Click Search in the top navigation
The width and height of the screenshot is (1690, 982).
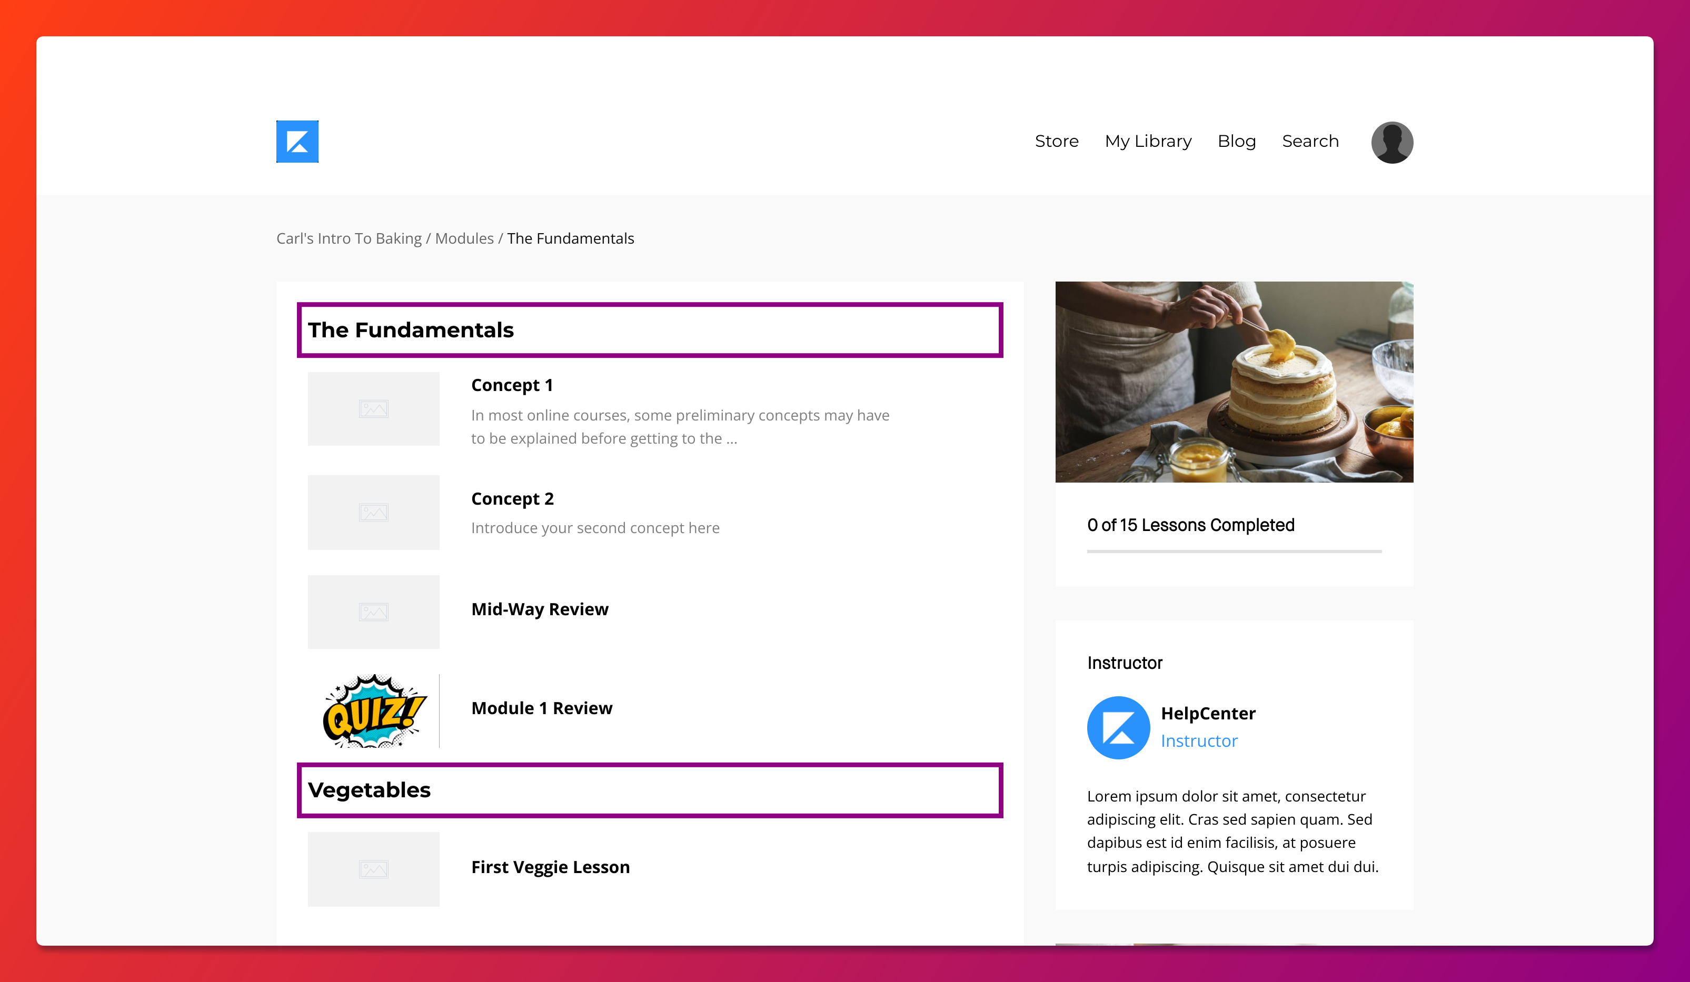1310,142
